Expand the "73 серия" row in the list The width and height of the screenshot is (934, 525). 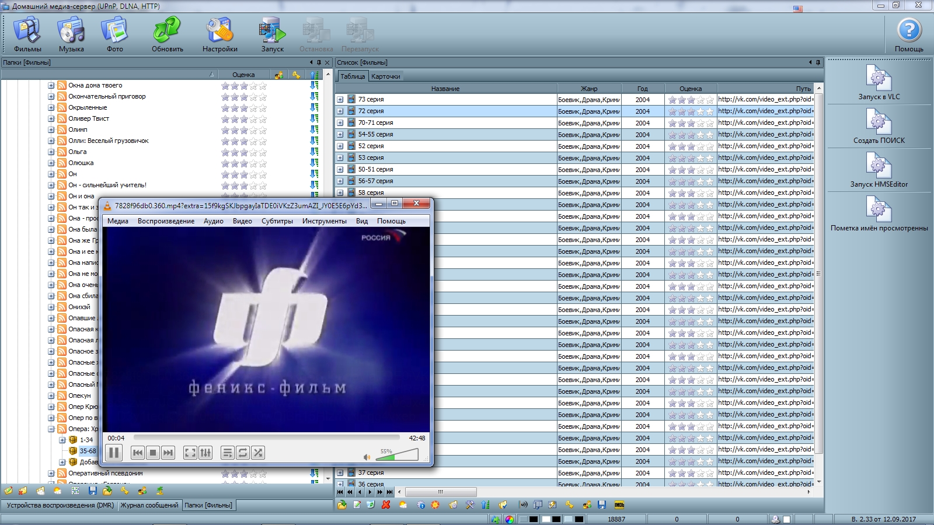coord(340,100)
